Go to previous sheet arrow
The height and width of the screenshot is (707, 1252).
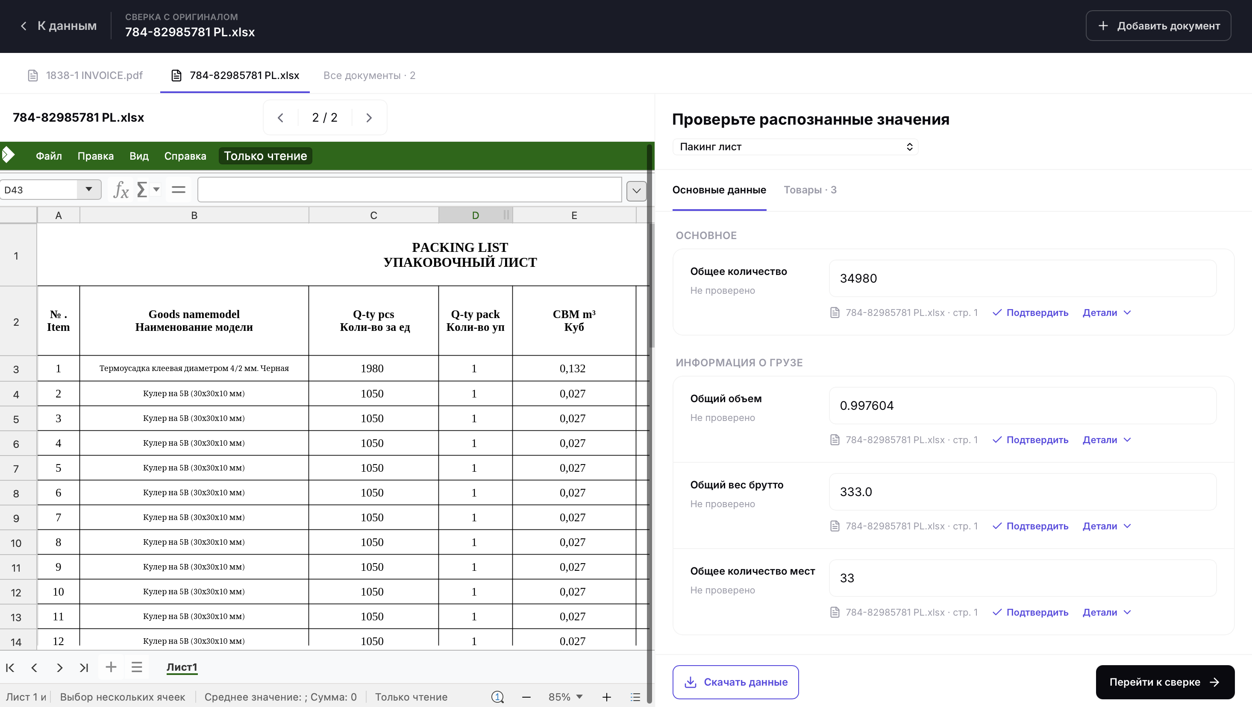click(34, 668)
